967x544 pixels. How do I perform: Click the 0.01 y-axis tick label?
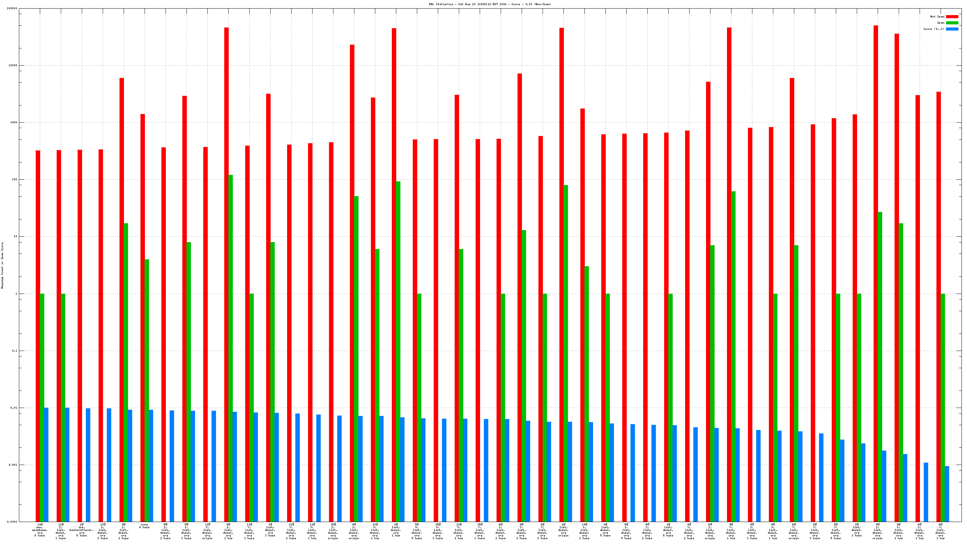[x=13, y=408]
